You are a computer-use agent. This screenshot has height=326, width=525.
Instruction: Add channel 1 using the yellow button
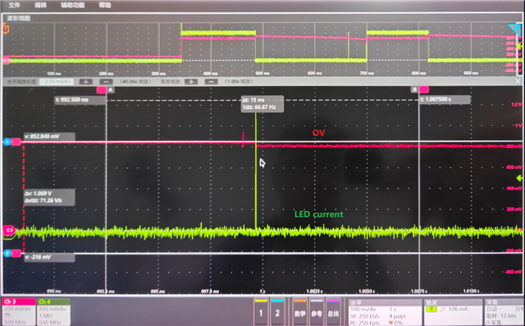pos(261,311)
